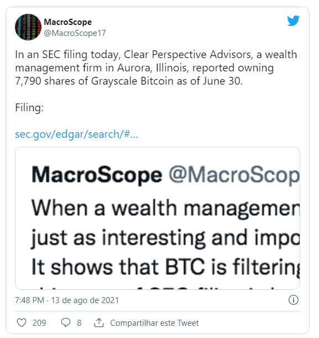Click the 209 likes count
The image size is (319, 338).
tap(39, 323)
